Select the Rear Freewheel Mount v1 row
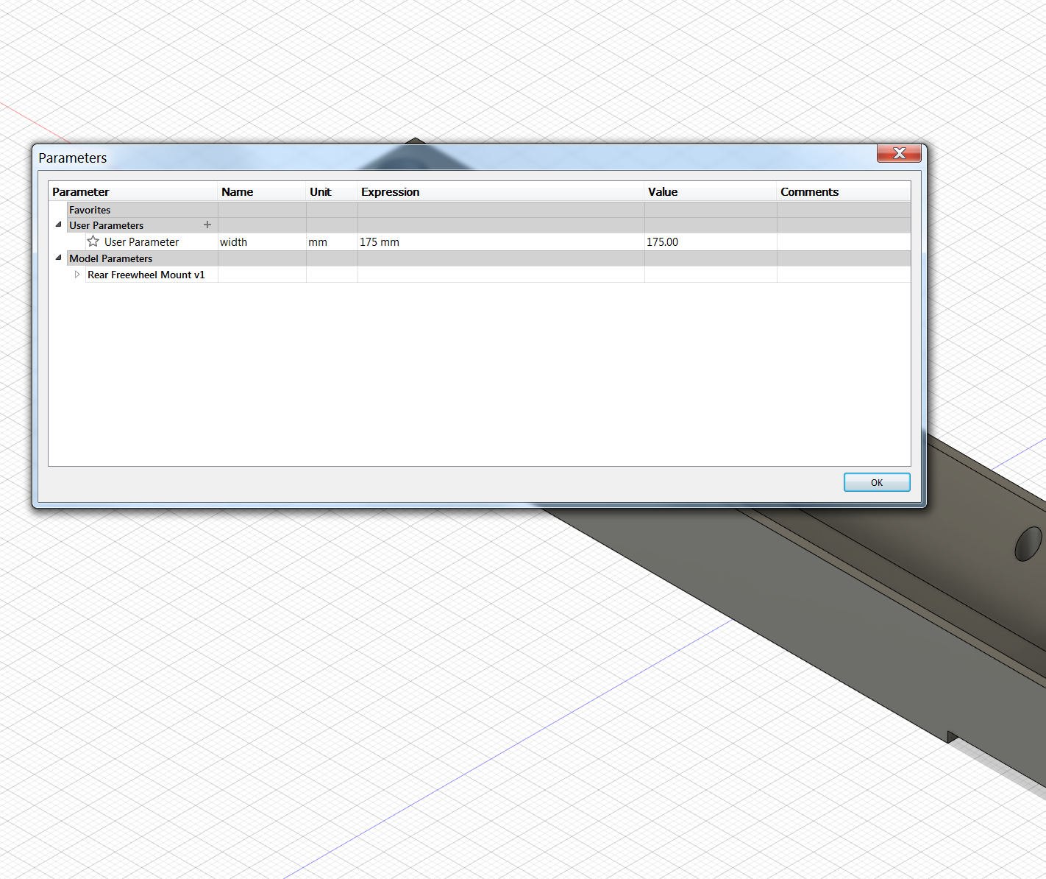 click(x=146, y=274)
